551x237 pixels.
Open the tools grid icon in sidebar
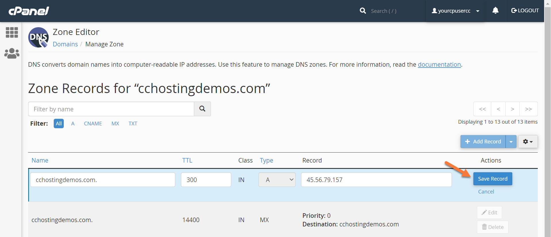click(x=12, y=33)
